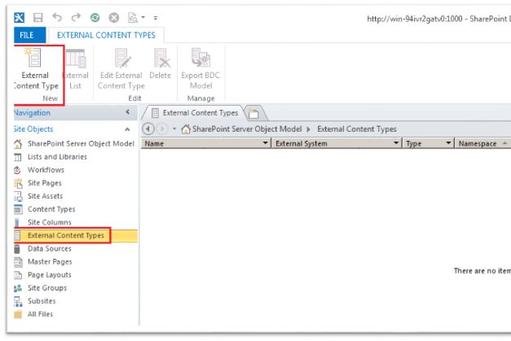Image resolution: width=511 pixels, height=341 pixels.
Task: Click Export BDC Model
Action: coord(200,69)
